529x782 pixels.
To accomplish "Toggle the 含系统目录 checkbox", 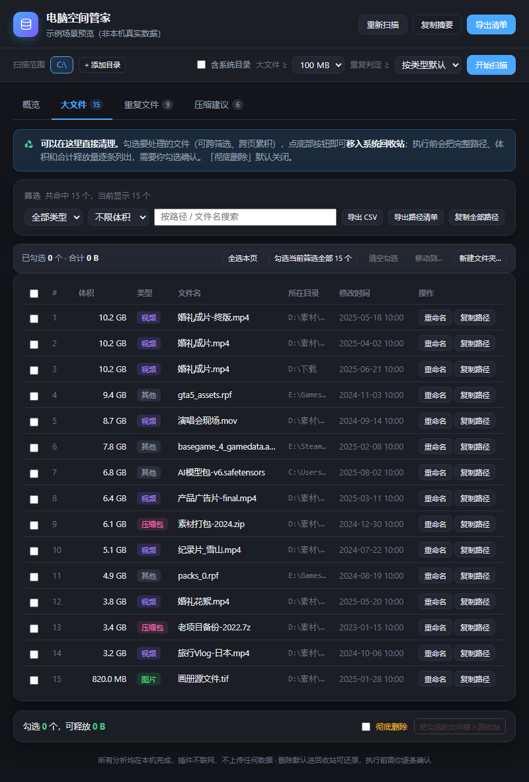I will pyautogui.click(x=201, y=64).
